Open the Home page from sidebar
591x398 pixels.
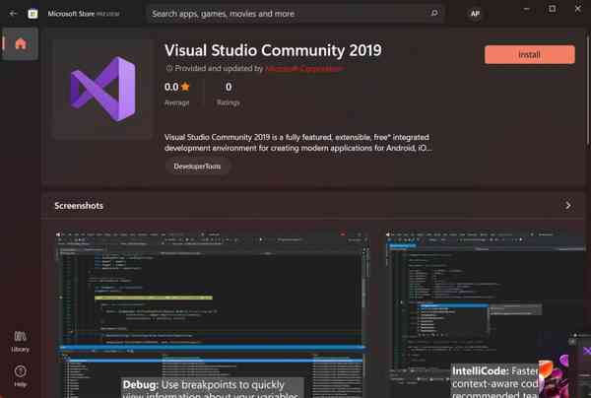(x=20, y=44)
